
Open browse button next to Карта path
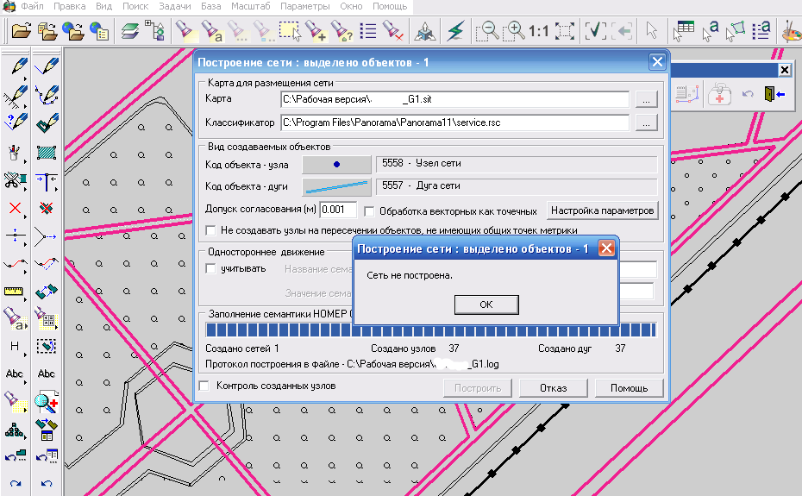point(646,100)
